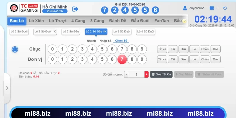Click Xóa for the Đơn vị row
Viewport: 236px width, 118px height.
coord(216,59)
